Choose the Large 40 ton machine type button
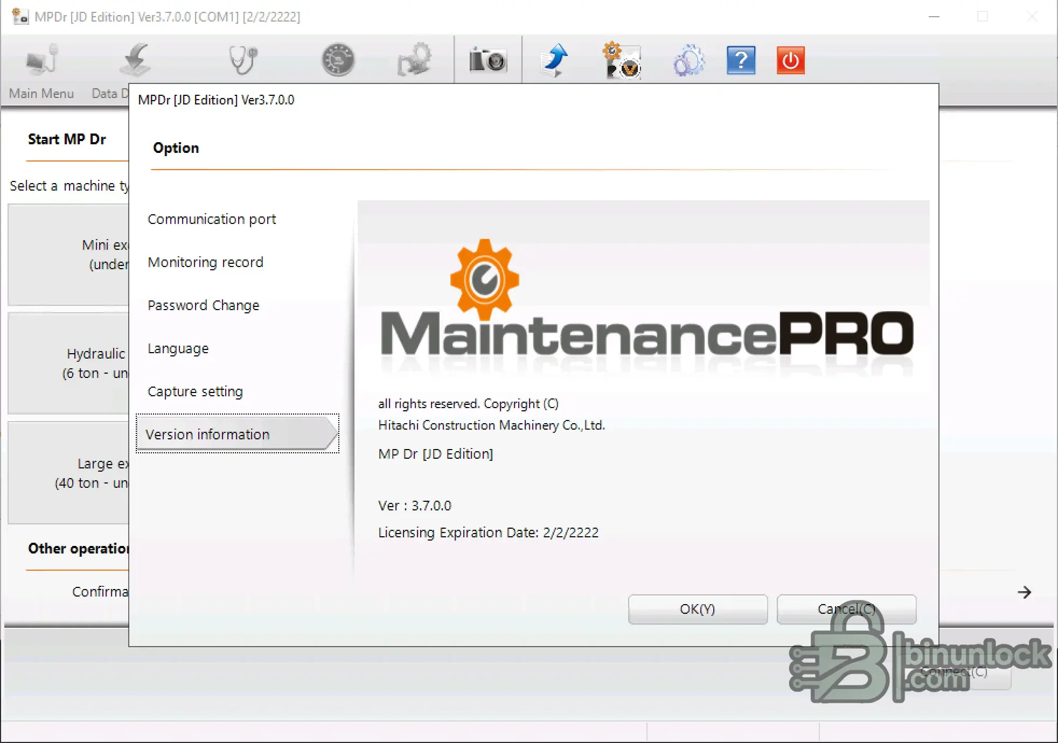Viewport: 1058px width, 743px height. [x=68, y=473]
